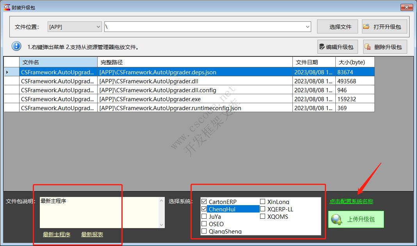The image size is (417, 246).
Task: Click the 最新报表 link
Action: point(92,234)
